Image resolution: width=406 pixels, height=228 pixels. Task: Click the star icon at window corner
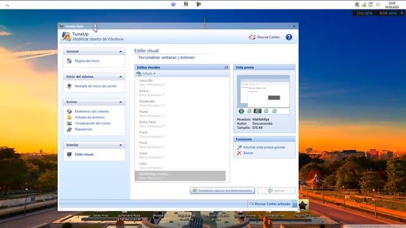click(303, 205)
